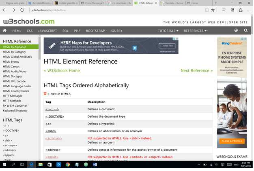Make a Web Note
Screen dimensions: 254x171
click(x=232, y=10)
